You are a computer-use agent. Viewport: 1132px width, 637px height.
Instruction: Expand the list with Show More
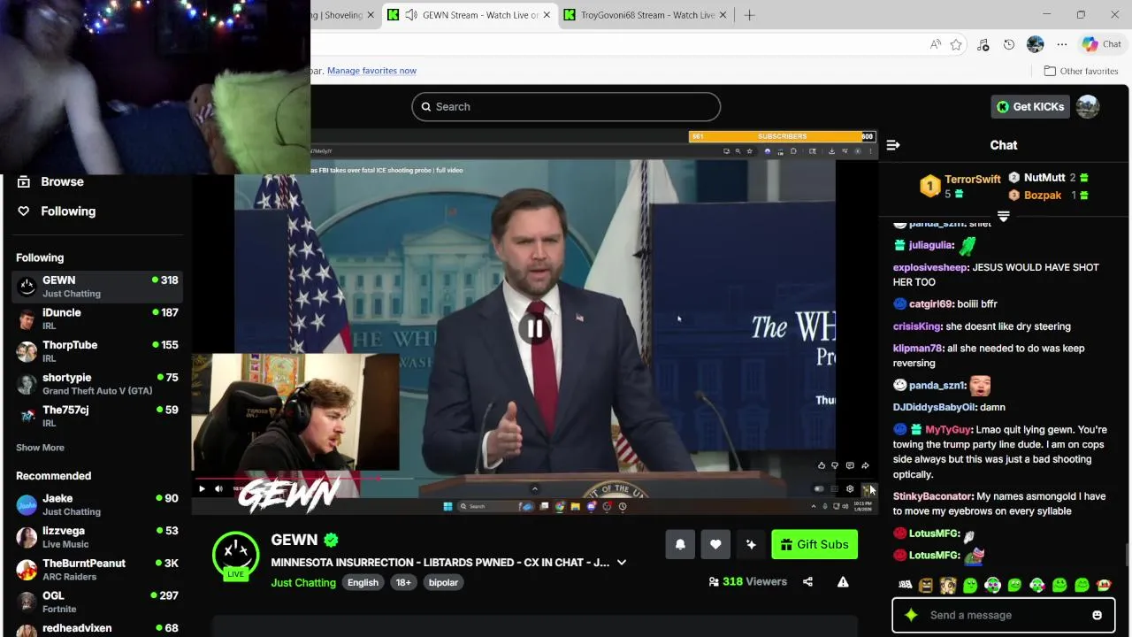tap(40, 448)
